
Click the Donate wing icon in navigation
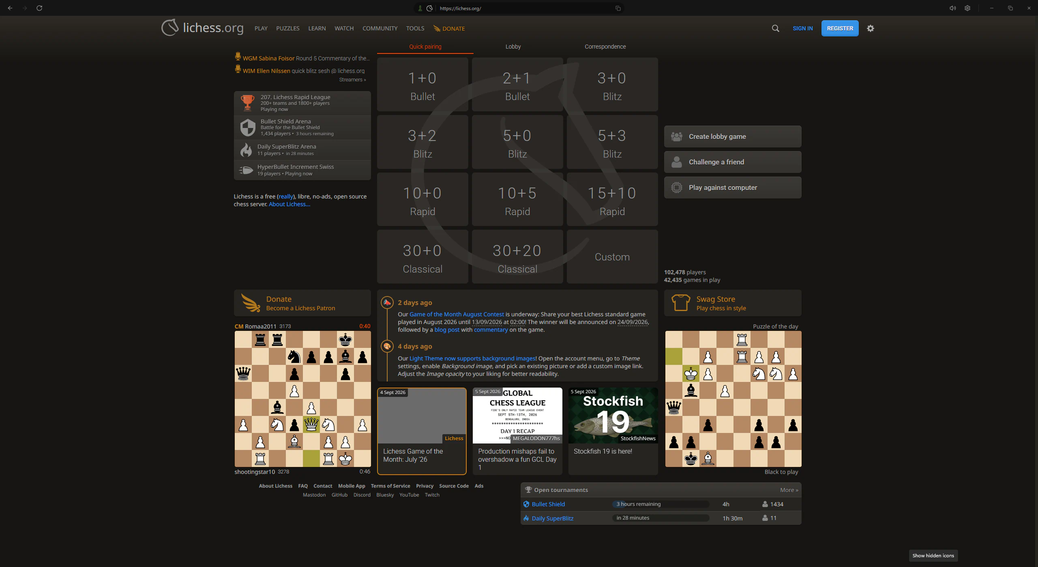(x=437, y=28)
